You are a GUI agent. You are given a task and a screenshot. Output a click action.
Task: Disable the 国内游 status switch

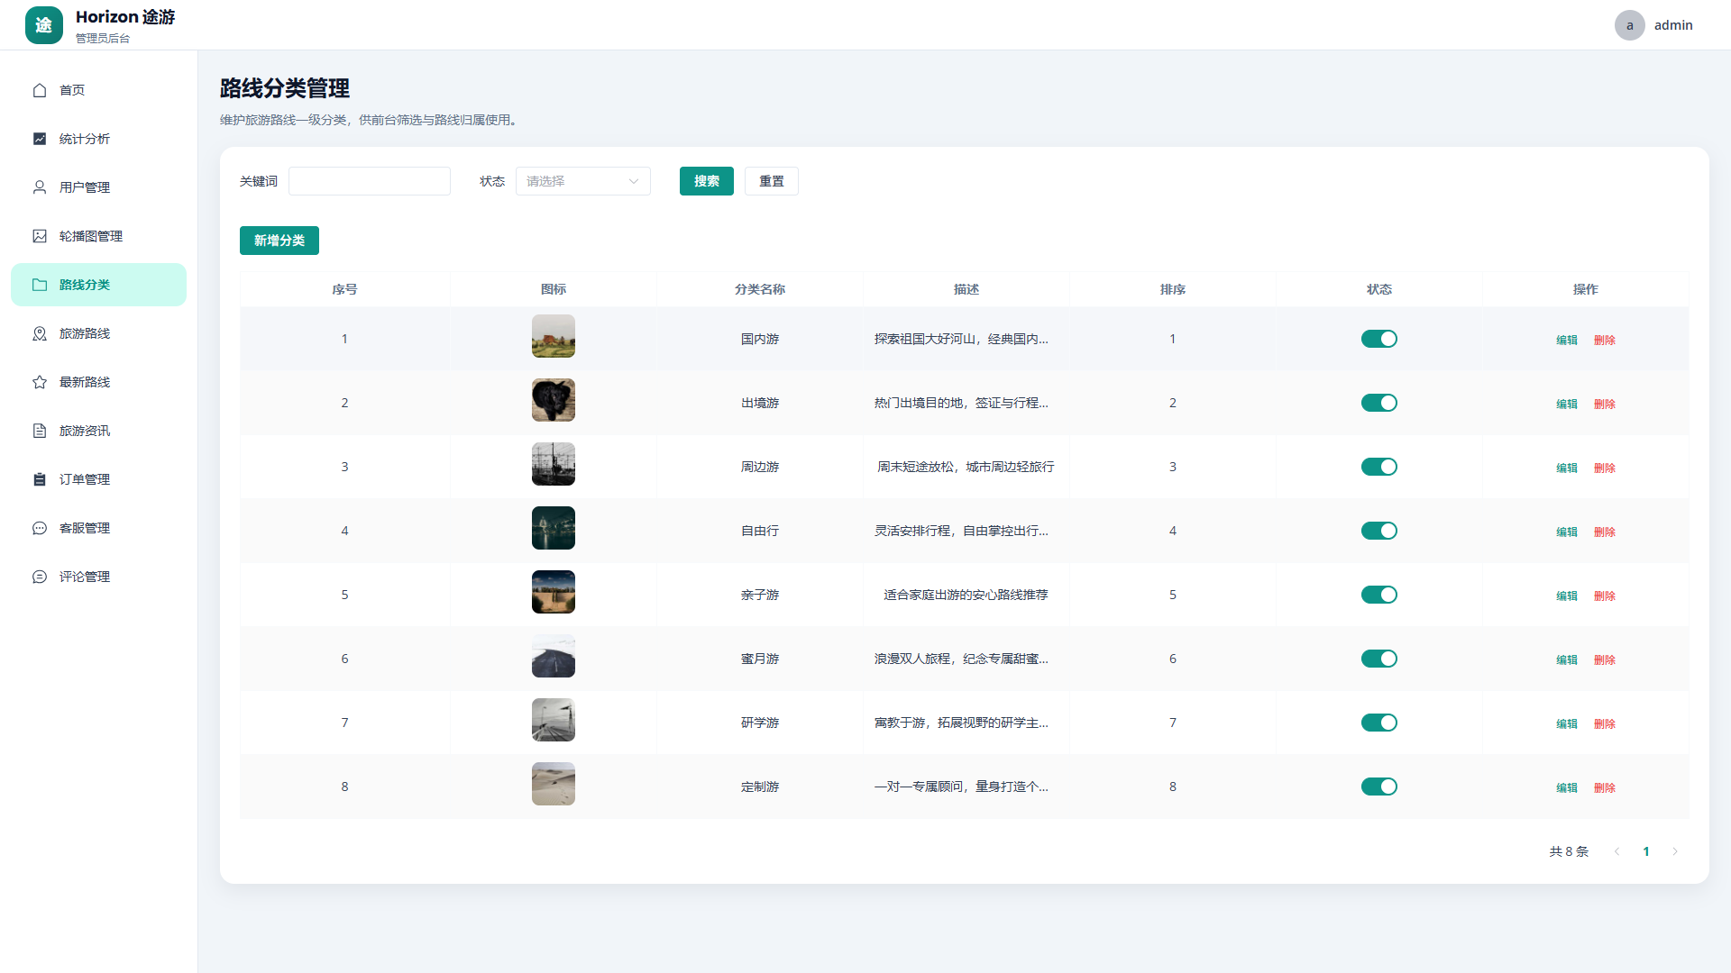coord(1378,339)
